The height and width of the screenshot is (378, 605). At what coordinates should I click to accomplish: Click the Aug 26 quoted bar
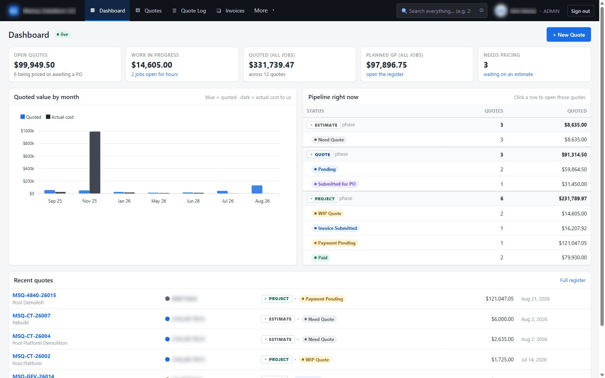[x=257, y=189]
